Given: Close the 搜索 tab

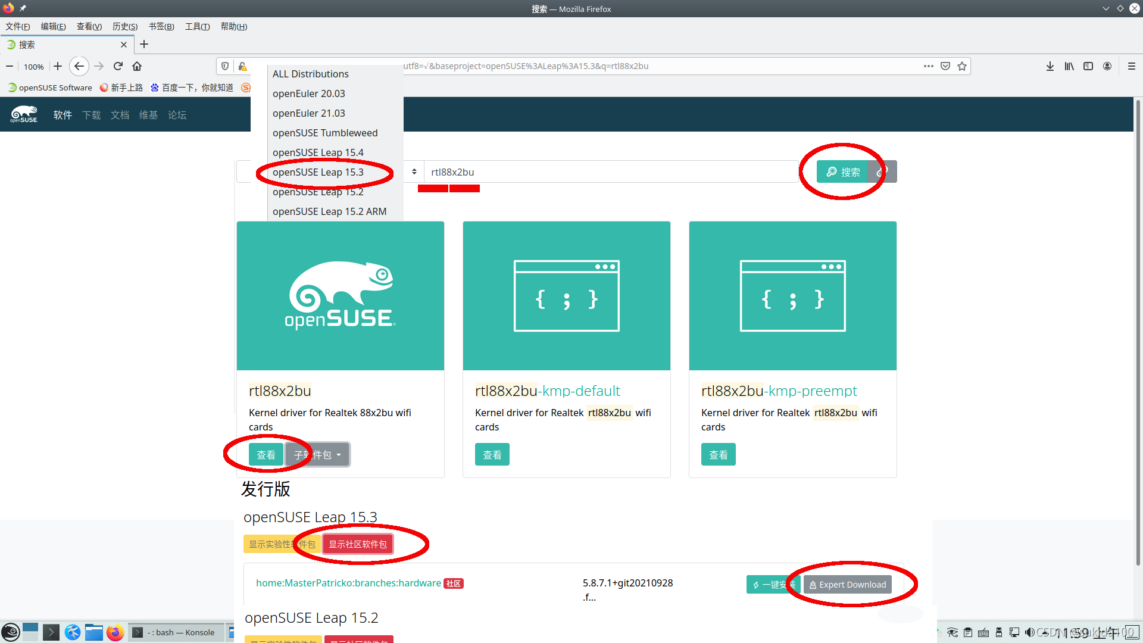Looking at the screenshot, I should tap(124, 45).
